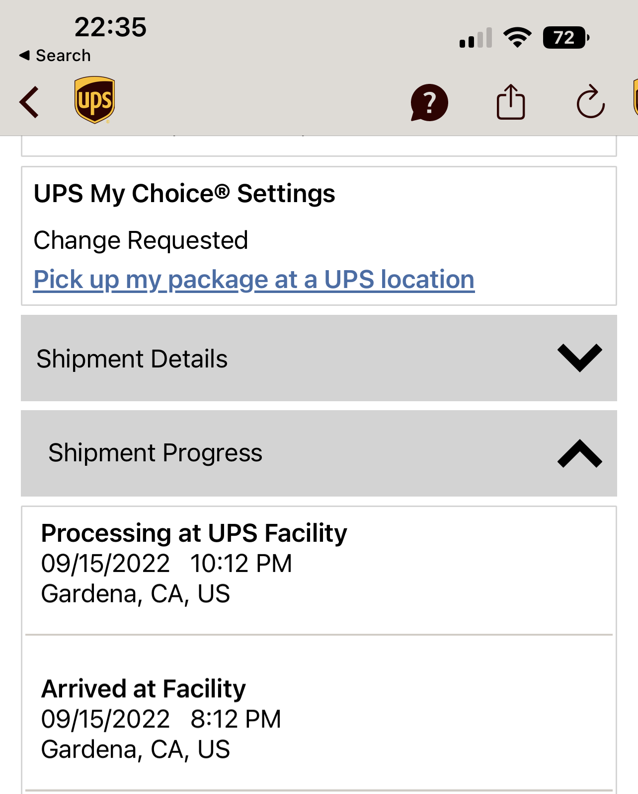Tap the UPS shield logo
Screen dimensions: 638x794
tap(94, 100)
